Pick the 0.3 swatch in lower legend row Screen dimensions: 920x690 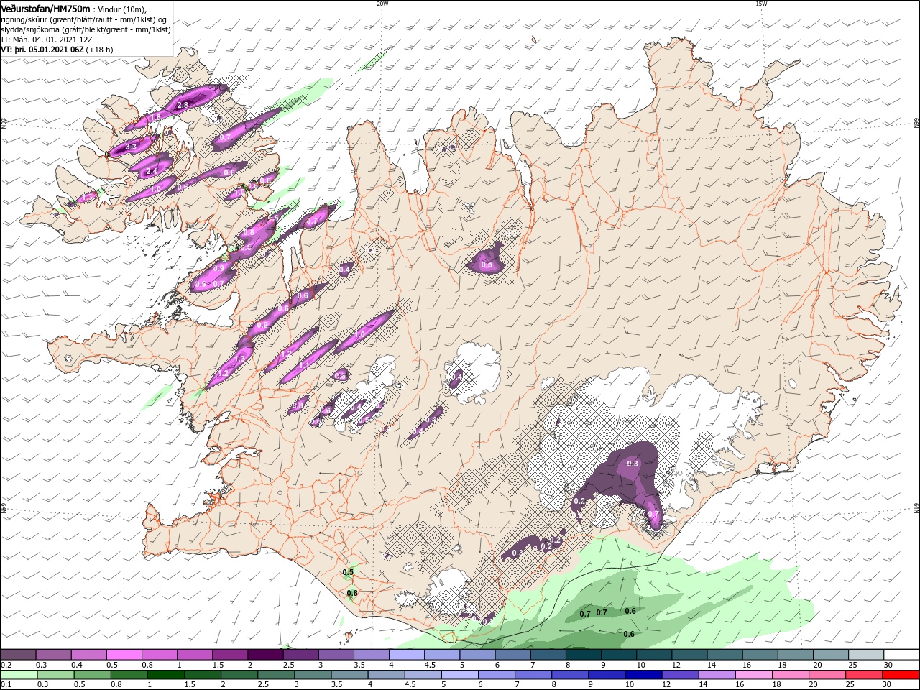[55, 675]
